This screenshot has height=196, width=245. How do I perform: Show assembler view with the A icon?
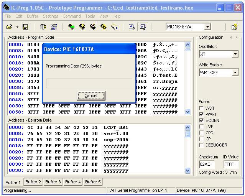(x=132, y=27)
